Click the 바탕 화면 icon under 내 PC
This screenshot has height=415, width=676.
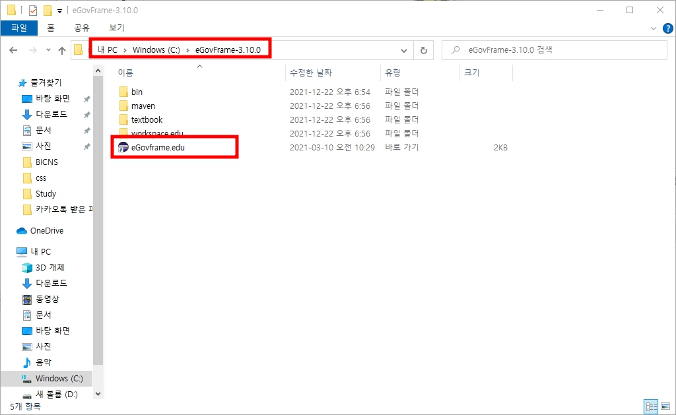[x=26, y=331]
